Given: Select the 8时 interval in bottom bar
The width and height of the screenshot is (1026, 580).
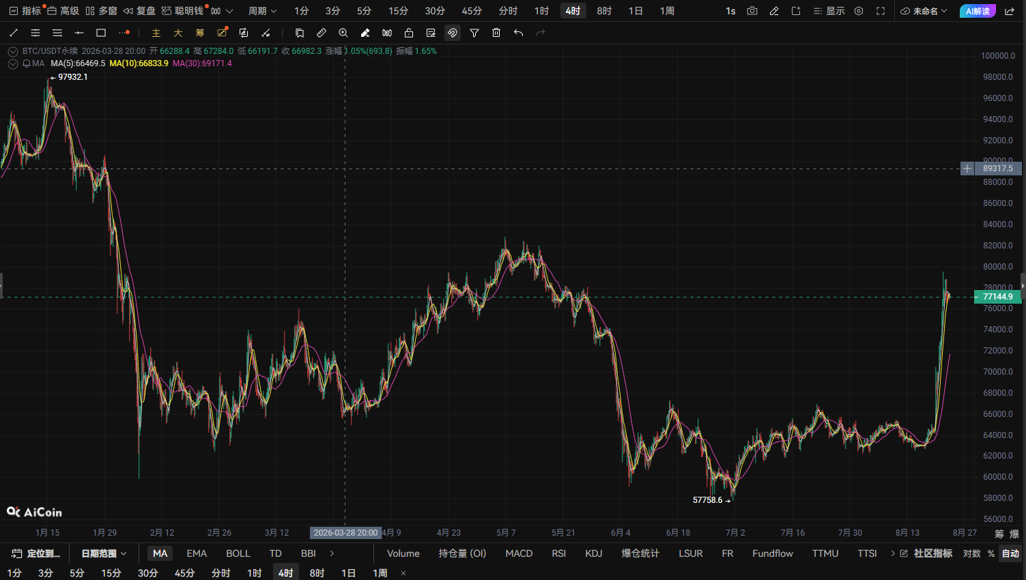Looking at the screenshot, I should click(317, 573).
